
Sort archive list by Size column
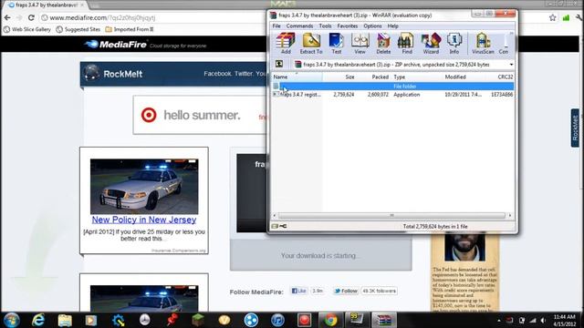click(x=339, y=77)
